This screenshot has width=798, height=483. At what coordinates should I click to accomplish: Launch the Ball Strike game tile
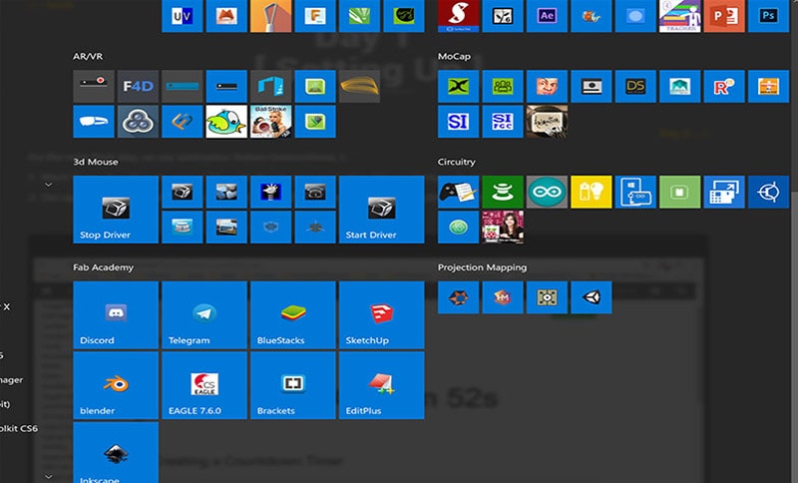[x=270, y=122]
